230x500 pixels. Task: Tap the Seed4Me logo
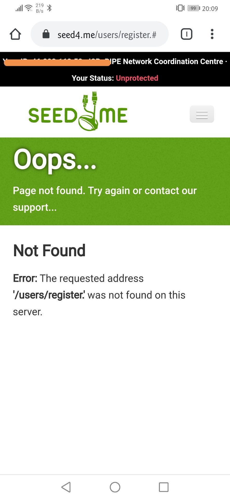78,111
